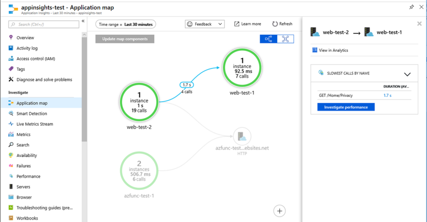Select the green web-test-1 node circle
Image resolution: width=427 pixels, height=222 pixels.
pyautogui.click(x=242, y=68)
